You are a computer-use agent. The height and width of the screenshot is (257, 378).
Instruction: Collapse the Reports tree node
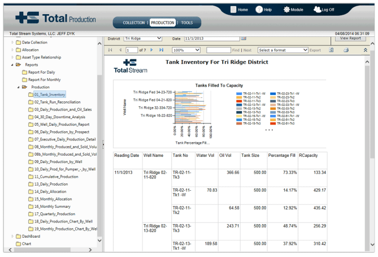click(x=12, y=65)
